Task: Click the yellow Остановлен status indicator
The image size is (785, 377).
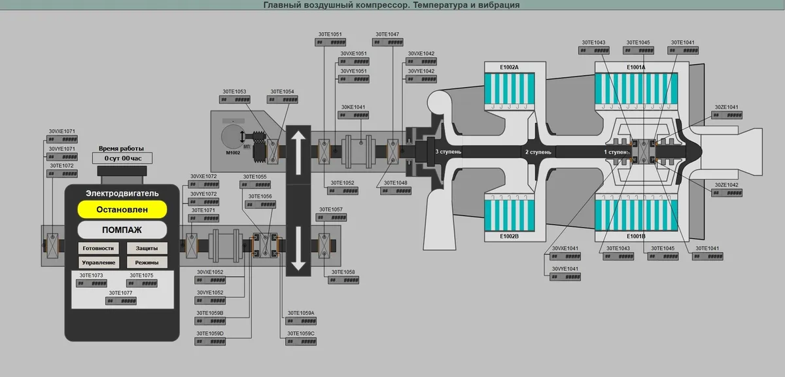Action: pos(122,209)
